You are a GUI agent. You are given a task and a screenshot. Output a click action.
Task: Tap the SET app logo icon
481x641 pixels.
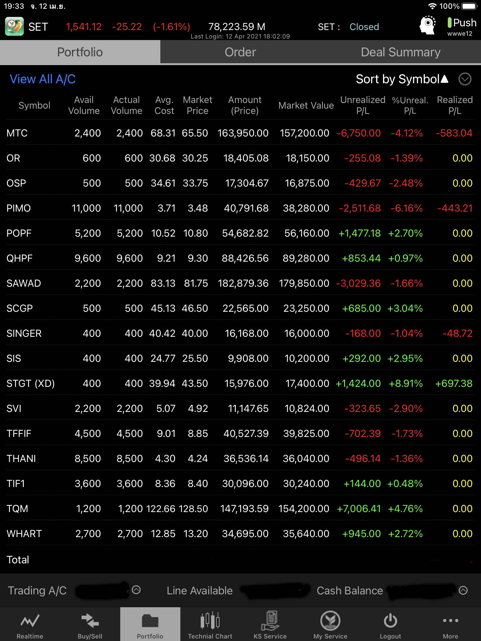pyautogui.click(x=14, y=27)
